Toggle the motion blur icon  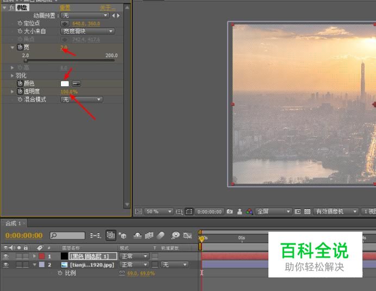[160, 236]
